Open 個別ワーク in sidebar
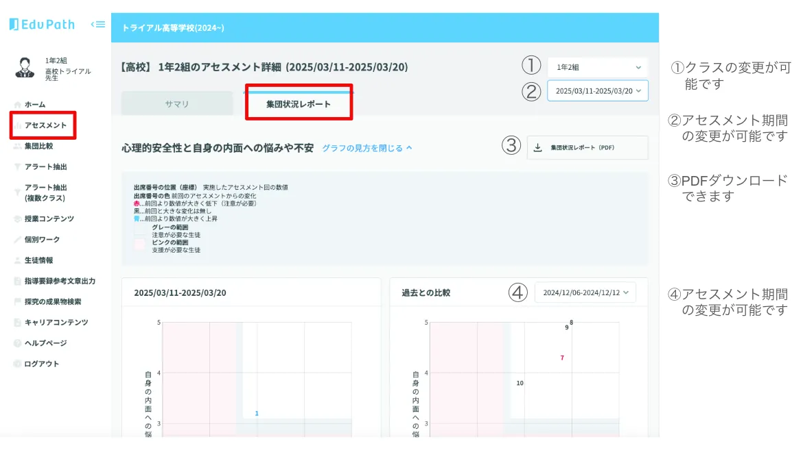This screenshot has width=803, height=450. pyautogui.click(x=42, y=239)
